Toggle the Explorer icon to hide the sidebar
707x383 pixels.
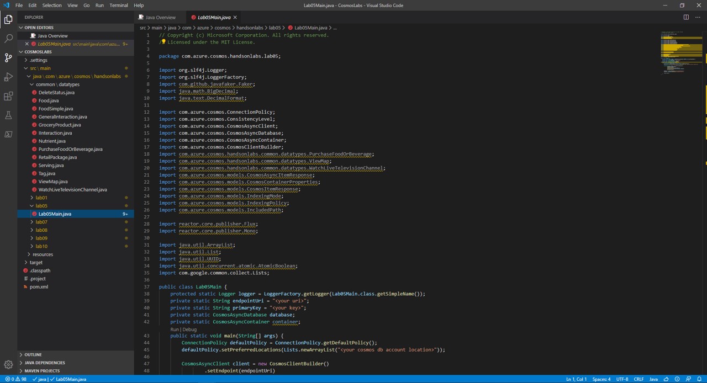pyautogui.click(x=8, y=19)
